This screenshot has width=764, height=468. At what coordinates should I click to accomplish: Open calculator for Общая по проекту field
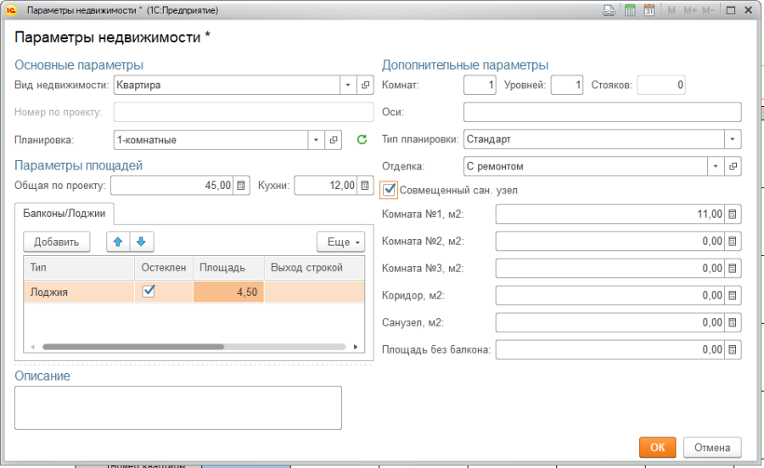pyautogui.click(x=241, y=186)
